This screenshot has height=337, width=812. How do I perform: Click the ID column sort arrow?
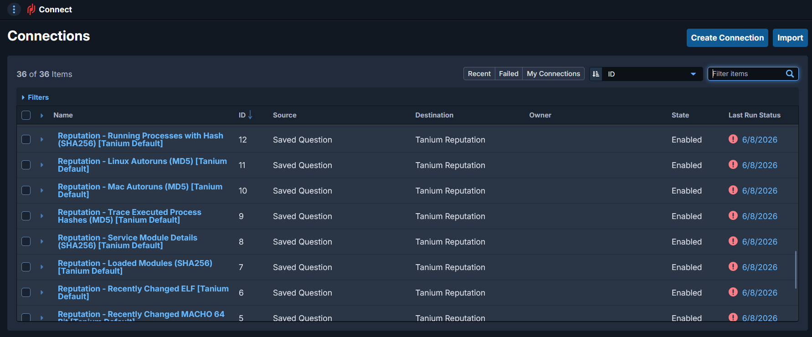pos(250,115)
